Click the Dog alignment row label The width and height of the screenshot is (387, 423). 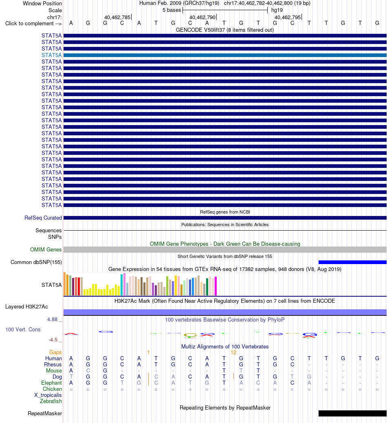click(x=57, y=377)
